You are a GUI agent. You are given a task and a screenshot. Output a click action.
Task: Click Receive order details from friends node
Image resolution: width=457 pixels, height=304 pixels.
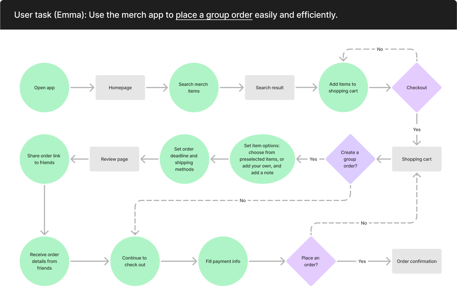(44, 261)
